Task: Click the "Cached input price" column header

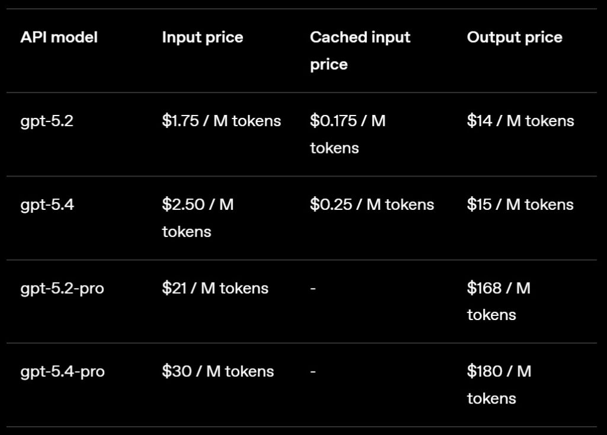Action: [x=360, y=50]
